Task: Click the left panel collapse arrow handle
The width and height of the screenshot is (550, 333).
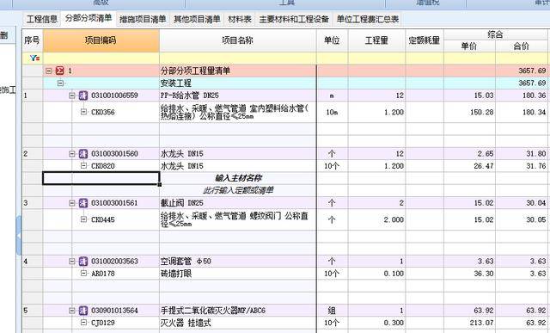Action: coord(19,236)
